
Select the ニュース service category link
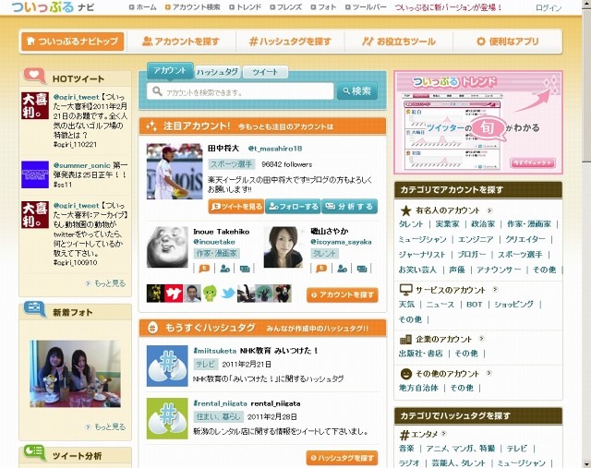pos(440,305)
